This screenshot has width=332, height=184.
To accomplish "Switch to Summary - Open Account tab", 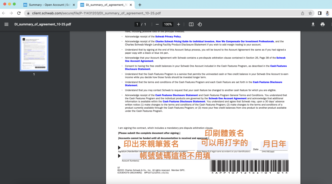I will click(49, 5).
